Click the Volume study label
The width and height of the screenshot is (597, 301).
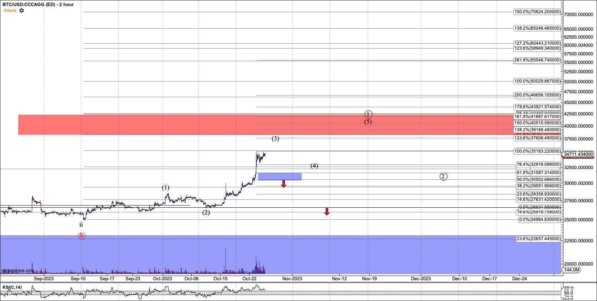click(x=10, y=11)
